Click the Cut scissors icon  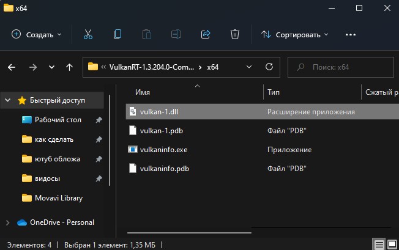pos(88,34)
